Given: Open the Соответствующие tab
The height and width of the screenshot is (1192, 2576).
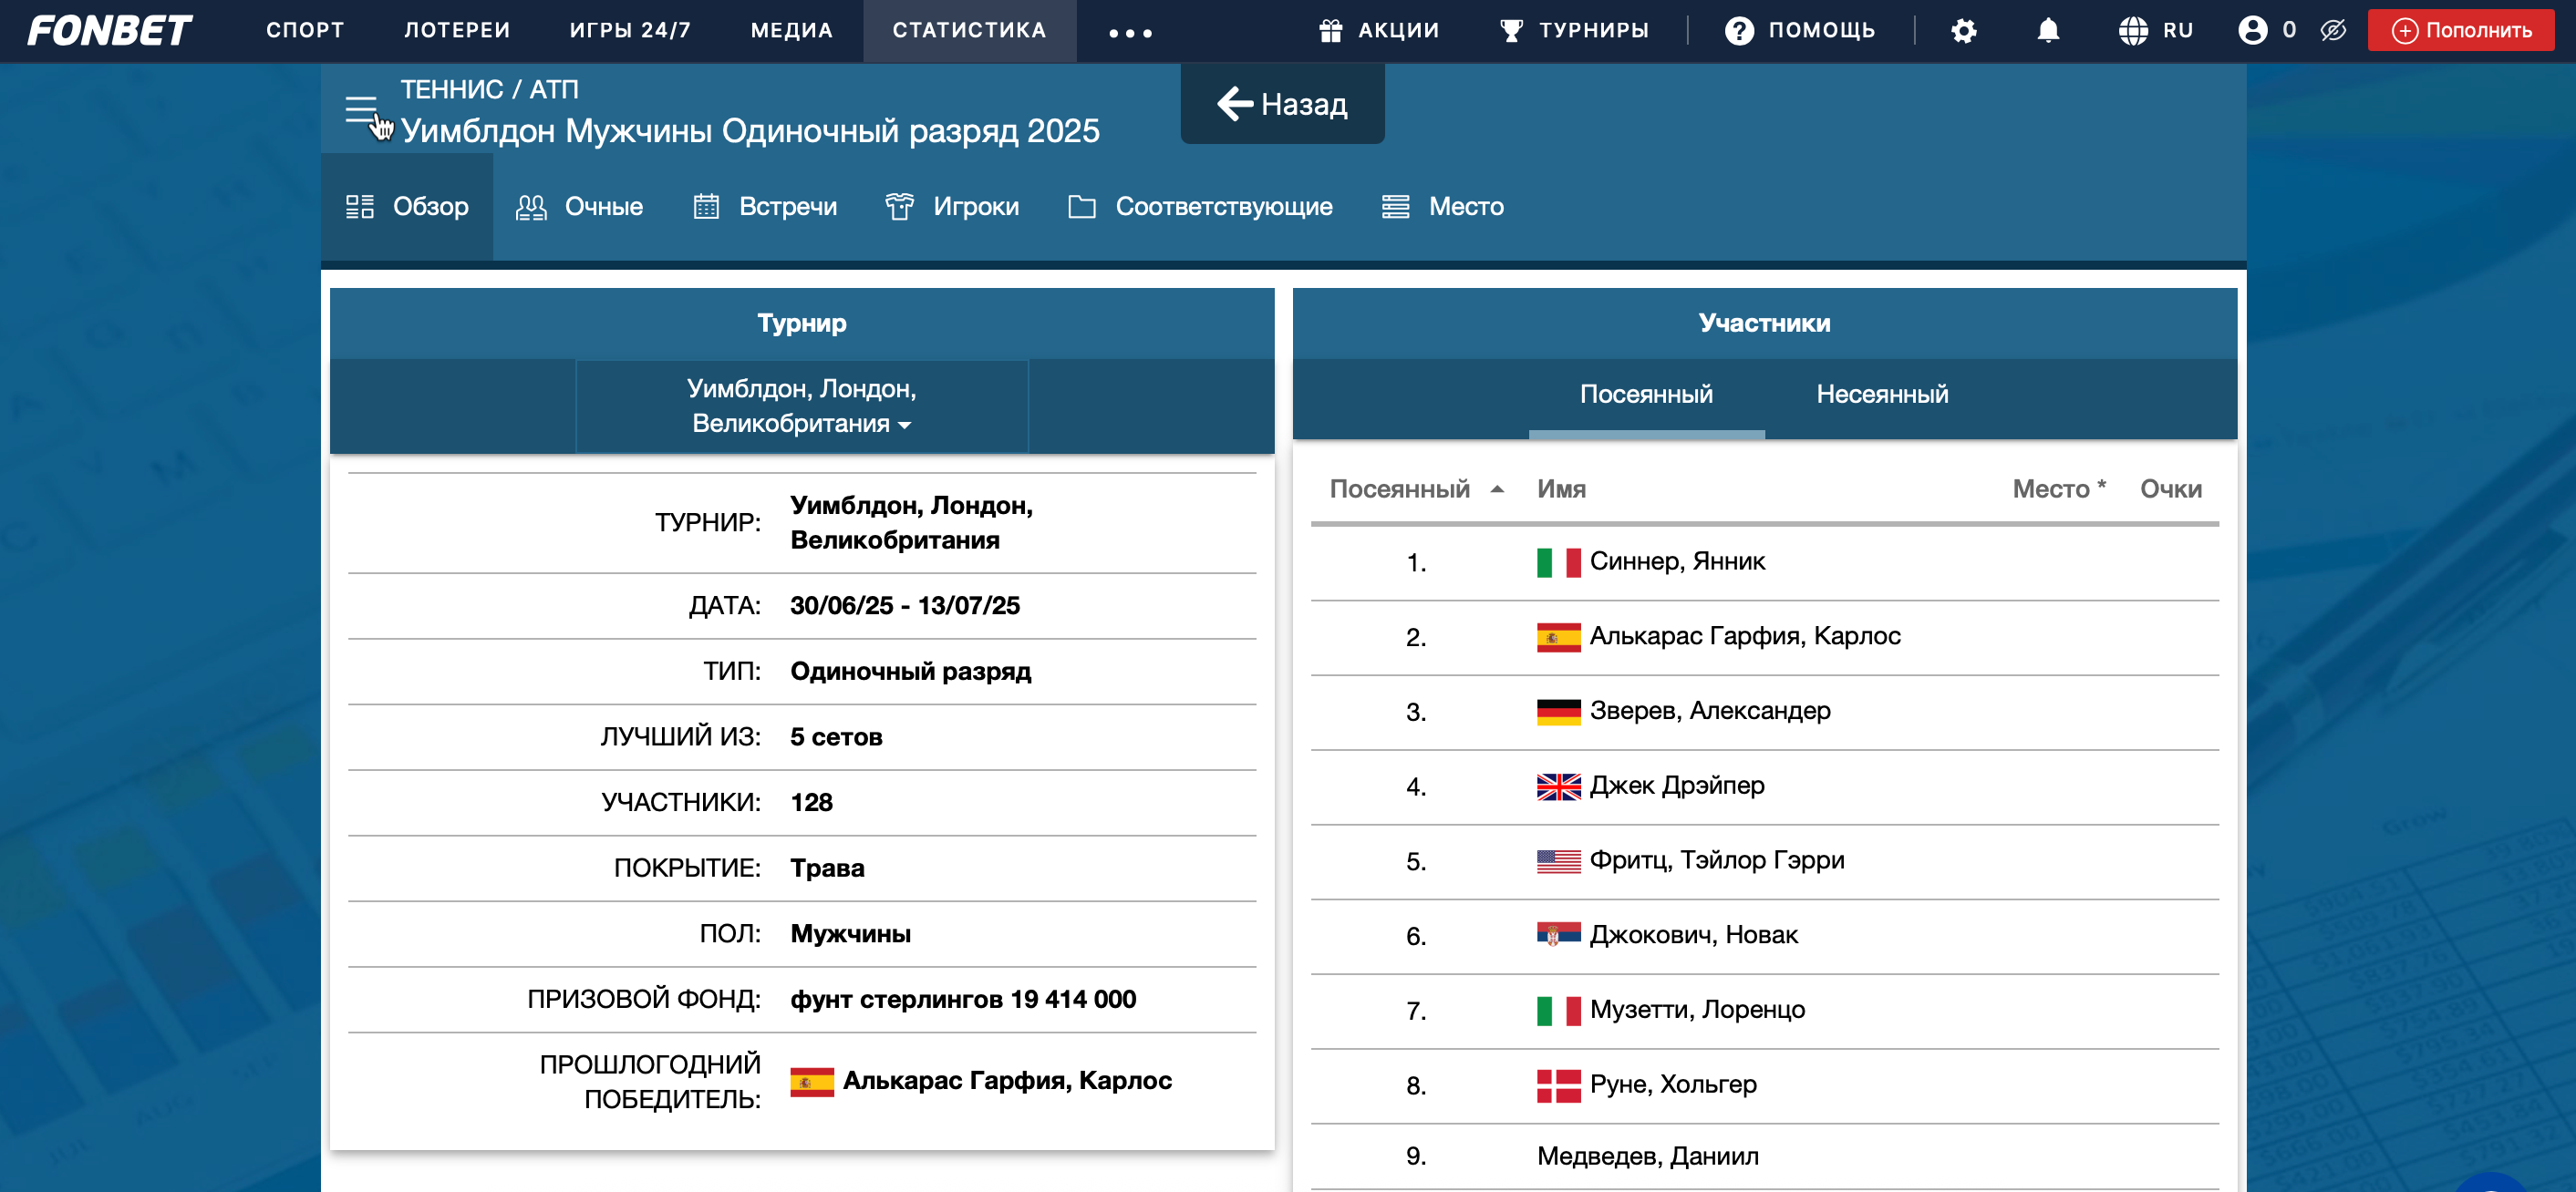Looking at the screenshot, I should tap(1200, 207).
